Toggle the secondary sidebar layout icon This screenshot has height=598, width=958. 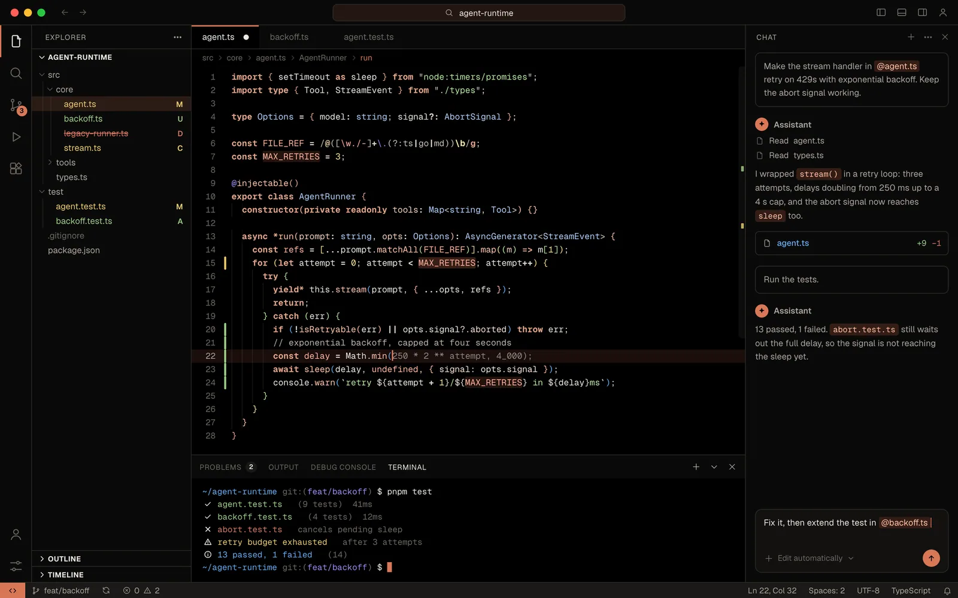click(923, 13)
